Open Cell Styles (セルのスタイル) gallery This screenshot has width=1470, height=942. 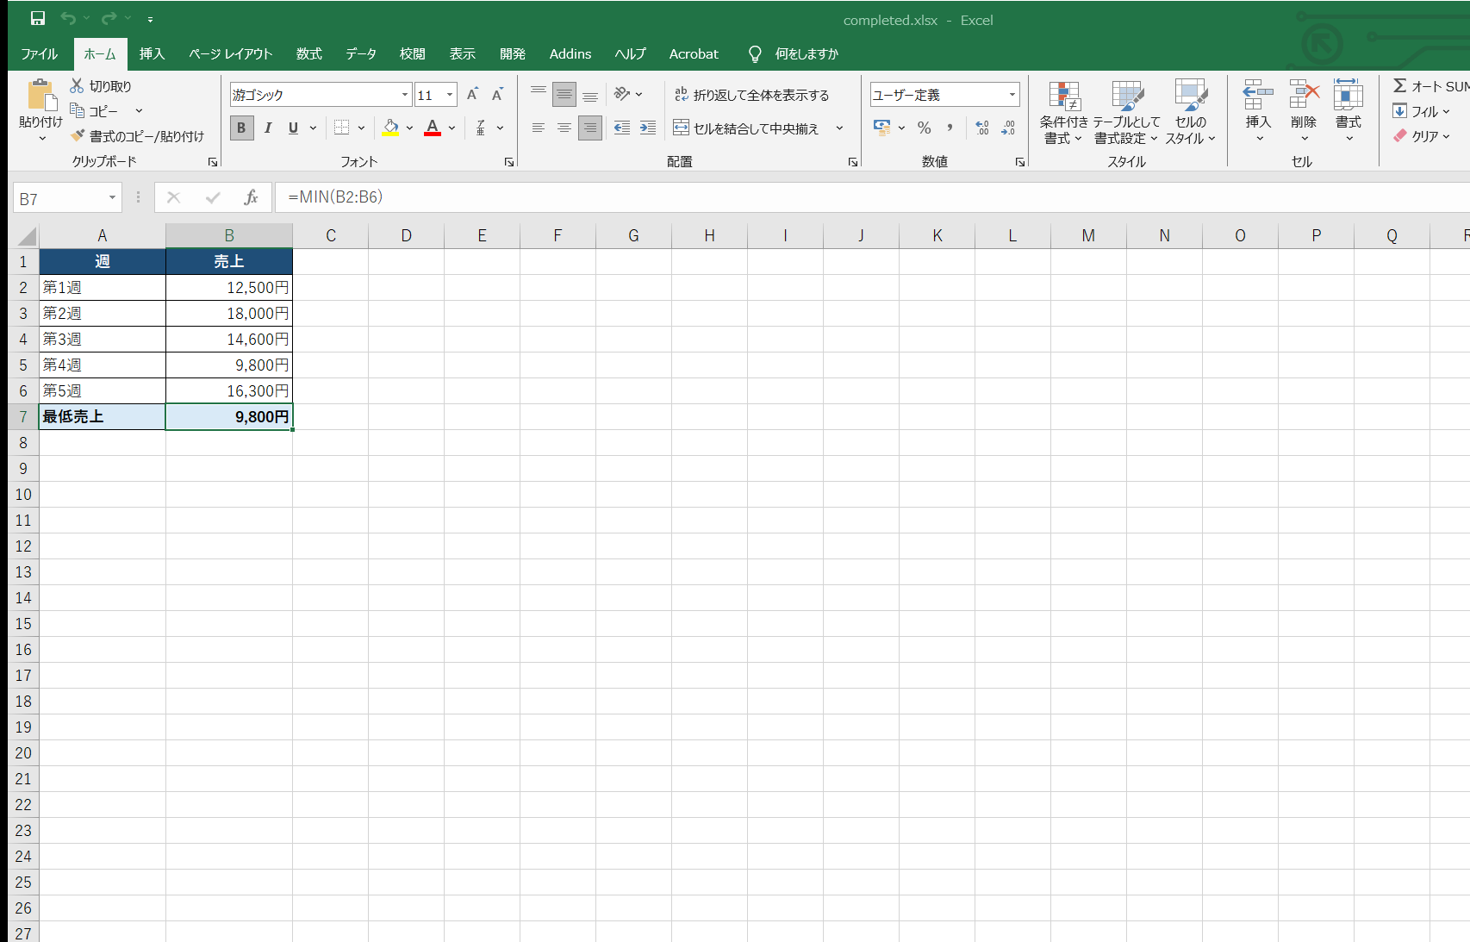pos(1191,112)
